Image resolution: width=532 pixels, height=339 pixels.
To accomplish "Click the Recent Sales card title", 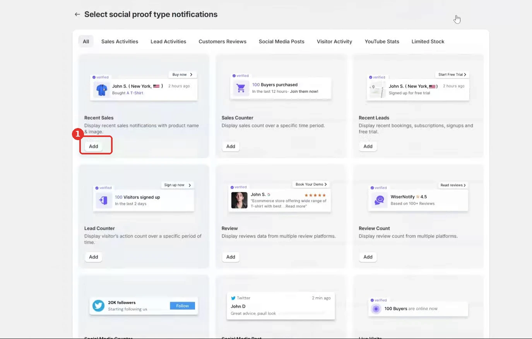I will (99, 118).
